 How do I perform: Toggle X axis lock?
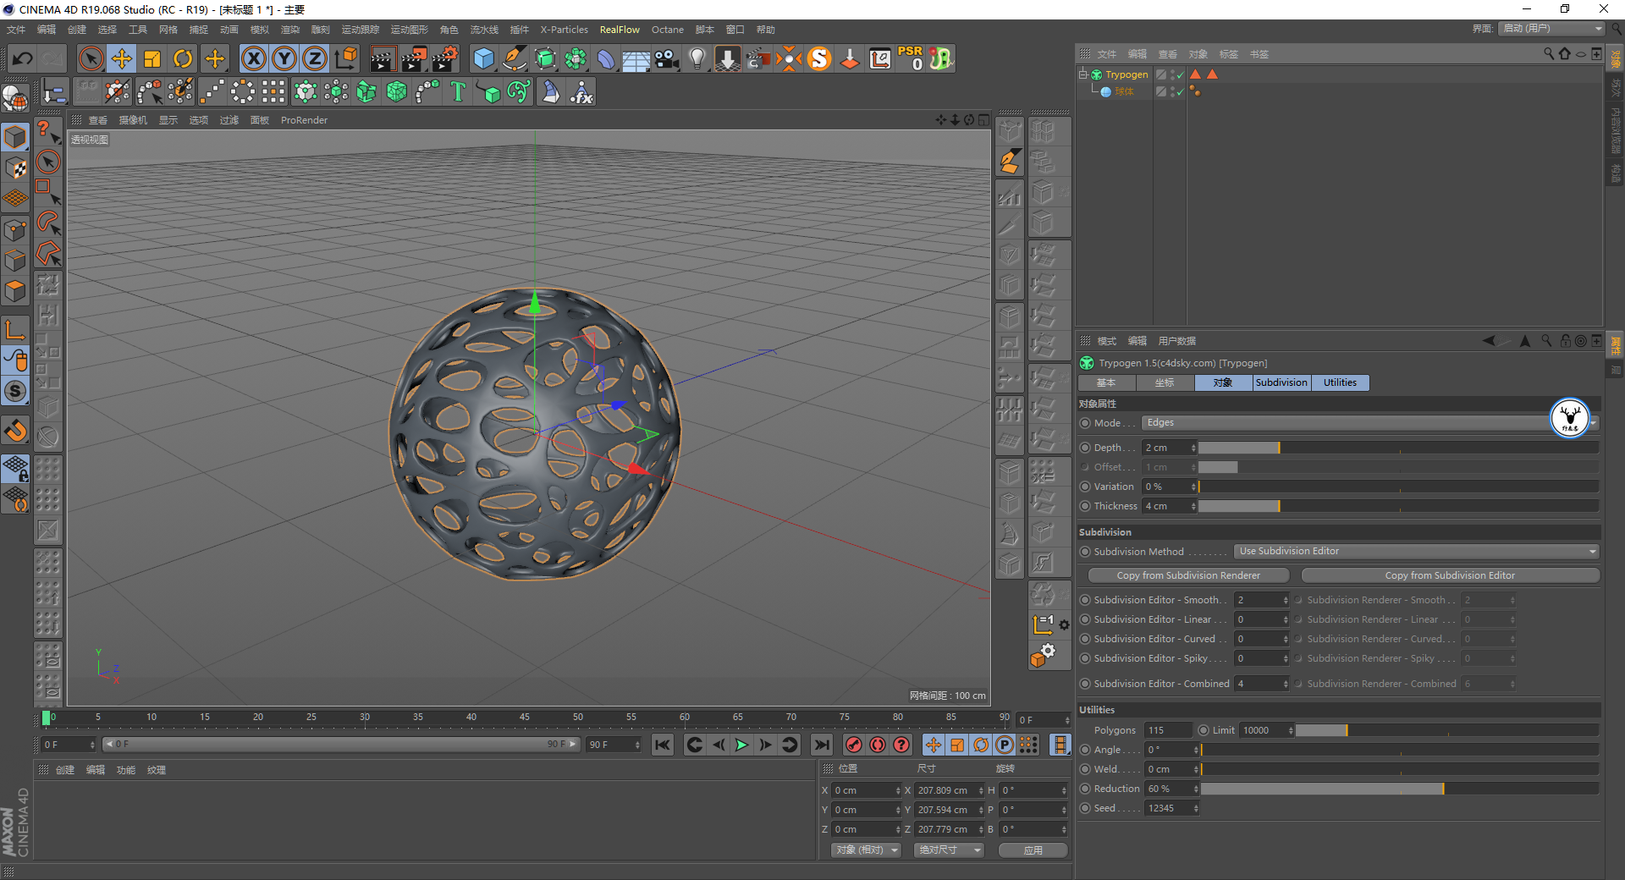pos(254,58)
